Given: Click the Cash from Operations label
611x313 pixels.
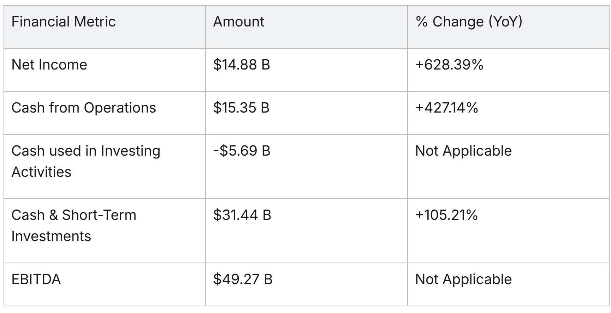Looking at the screenshot, I should [84, 108].
